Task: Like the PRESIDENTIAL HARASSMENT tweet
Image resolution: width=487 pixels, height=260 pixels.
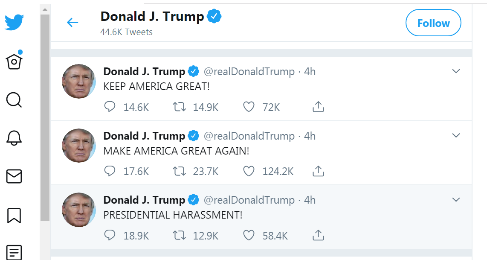Action: click(x=249, y=235)
